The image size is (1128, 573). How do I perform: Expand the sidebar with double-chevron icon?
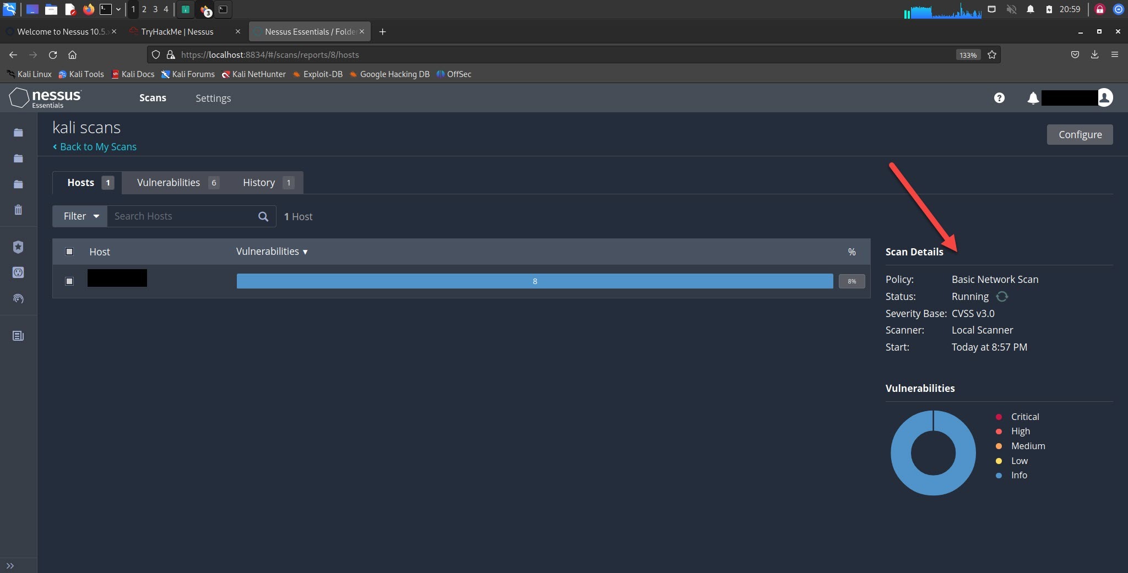(x=10, y=565)
